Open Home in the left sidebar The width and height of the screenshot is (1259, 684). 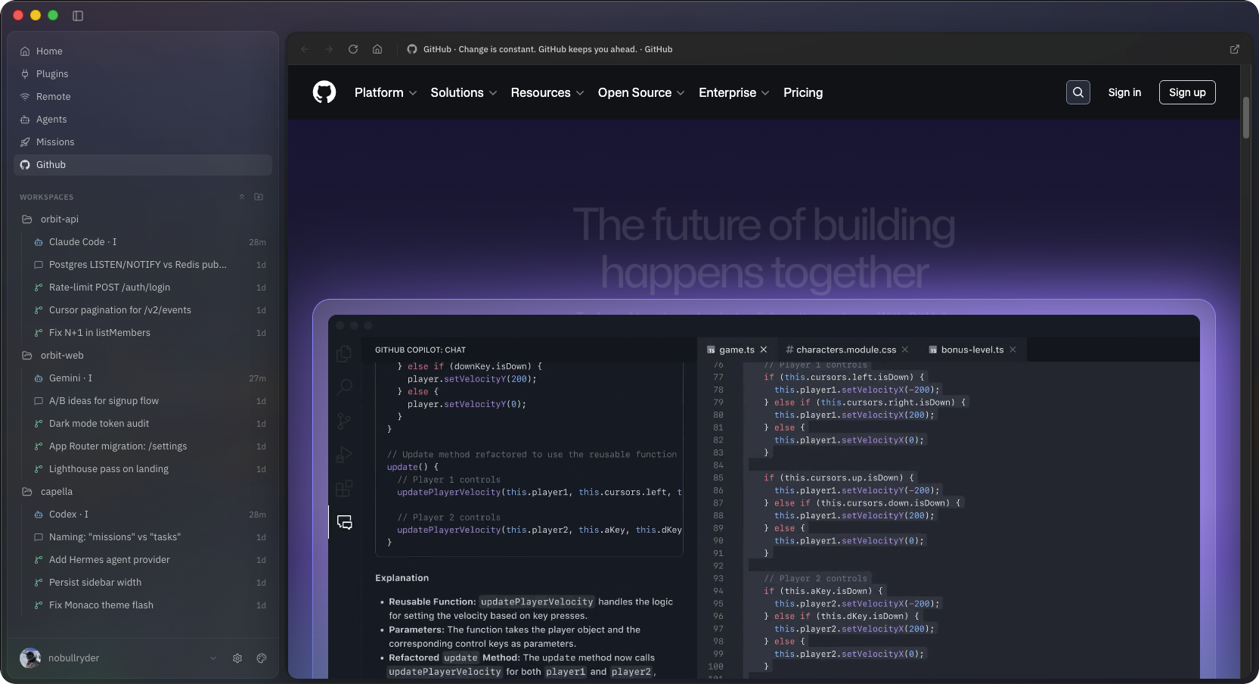coord(143,51)
